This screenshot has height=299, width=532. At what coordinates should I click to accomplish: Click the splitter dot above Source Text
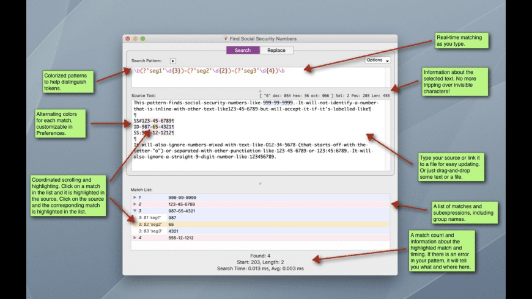click(x=260, y=91)
